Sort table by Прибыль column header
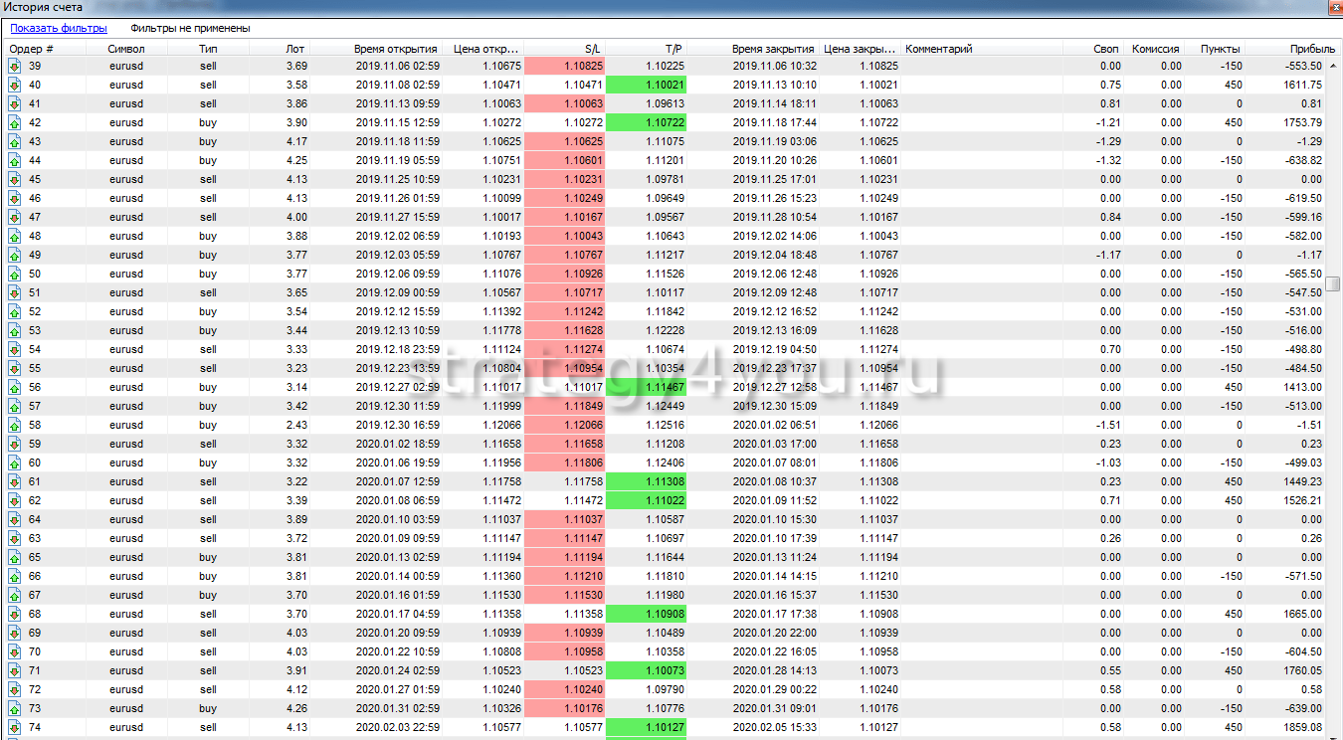This screenshot has width=1343, height=740. [1312, 49]
